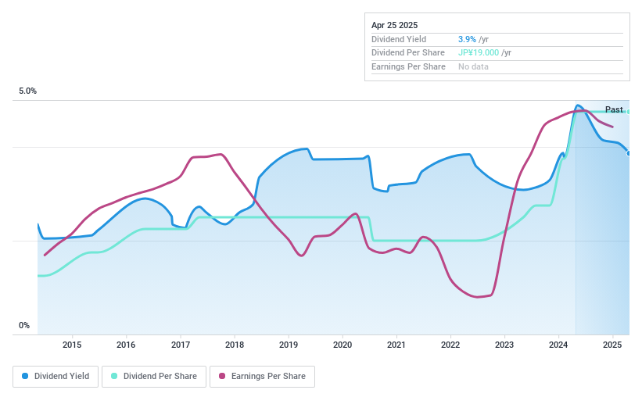Click the 2015 x-axis year label
The image size is (642, 397).
(x=72, y=345)
